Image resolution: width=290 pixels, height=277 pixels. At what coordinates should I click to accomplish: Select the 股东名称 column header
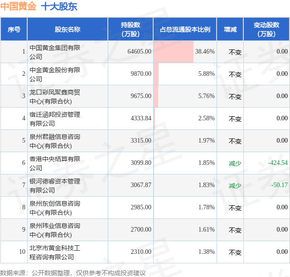click(x=68, y=30)
